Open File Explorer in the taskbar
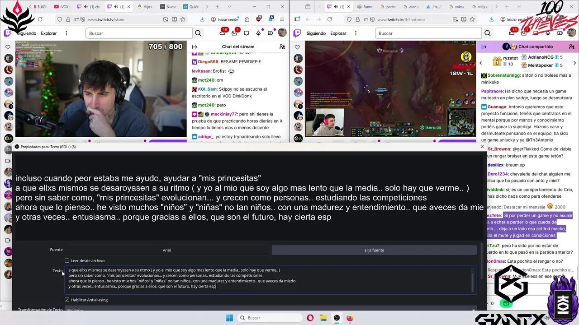 pyautogui.click(x=324, y=318)
